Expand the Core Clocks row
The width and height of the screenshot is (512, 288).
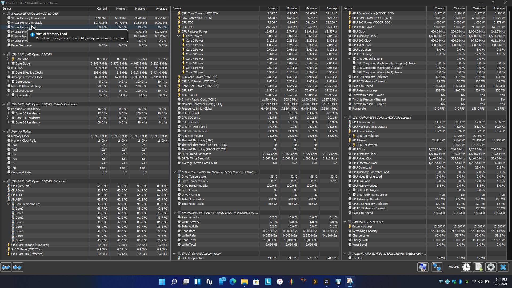(8, 63)
